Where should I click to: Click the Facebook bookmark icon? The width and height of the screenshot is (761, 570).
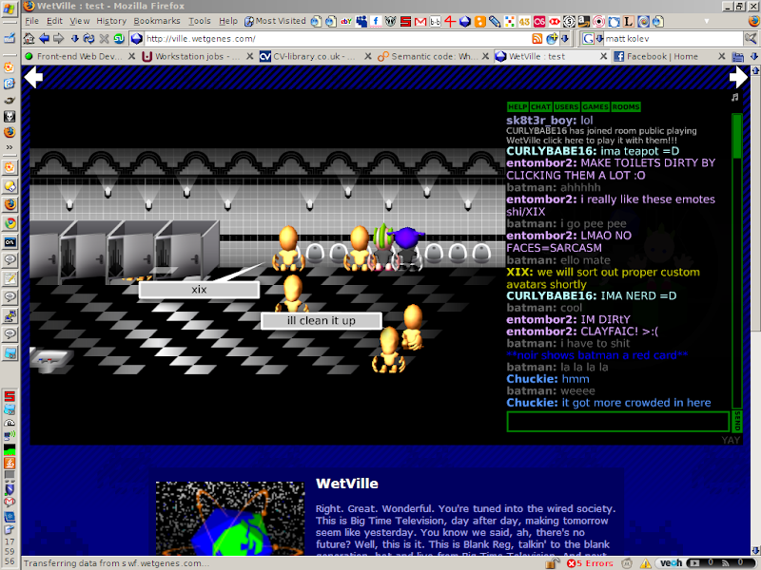(x=376, y=21)
